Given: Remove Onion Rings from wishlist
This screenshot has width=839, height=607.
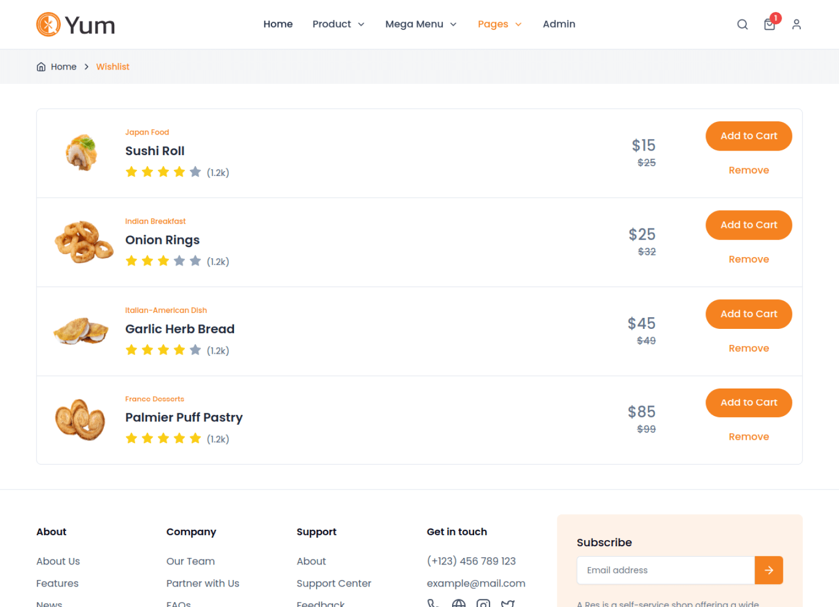Looking at the screenshot, I should point(748,259).
